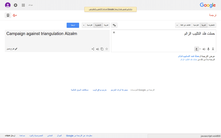This screenshot has width=221, height=138.
Task: Open Translator Toolkit link
Action: [x=119, y=90]
